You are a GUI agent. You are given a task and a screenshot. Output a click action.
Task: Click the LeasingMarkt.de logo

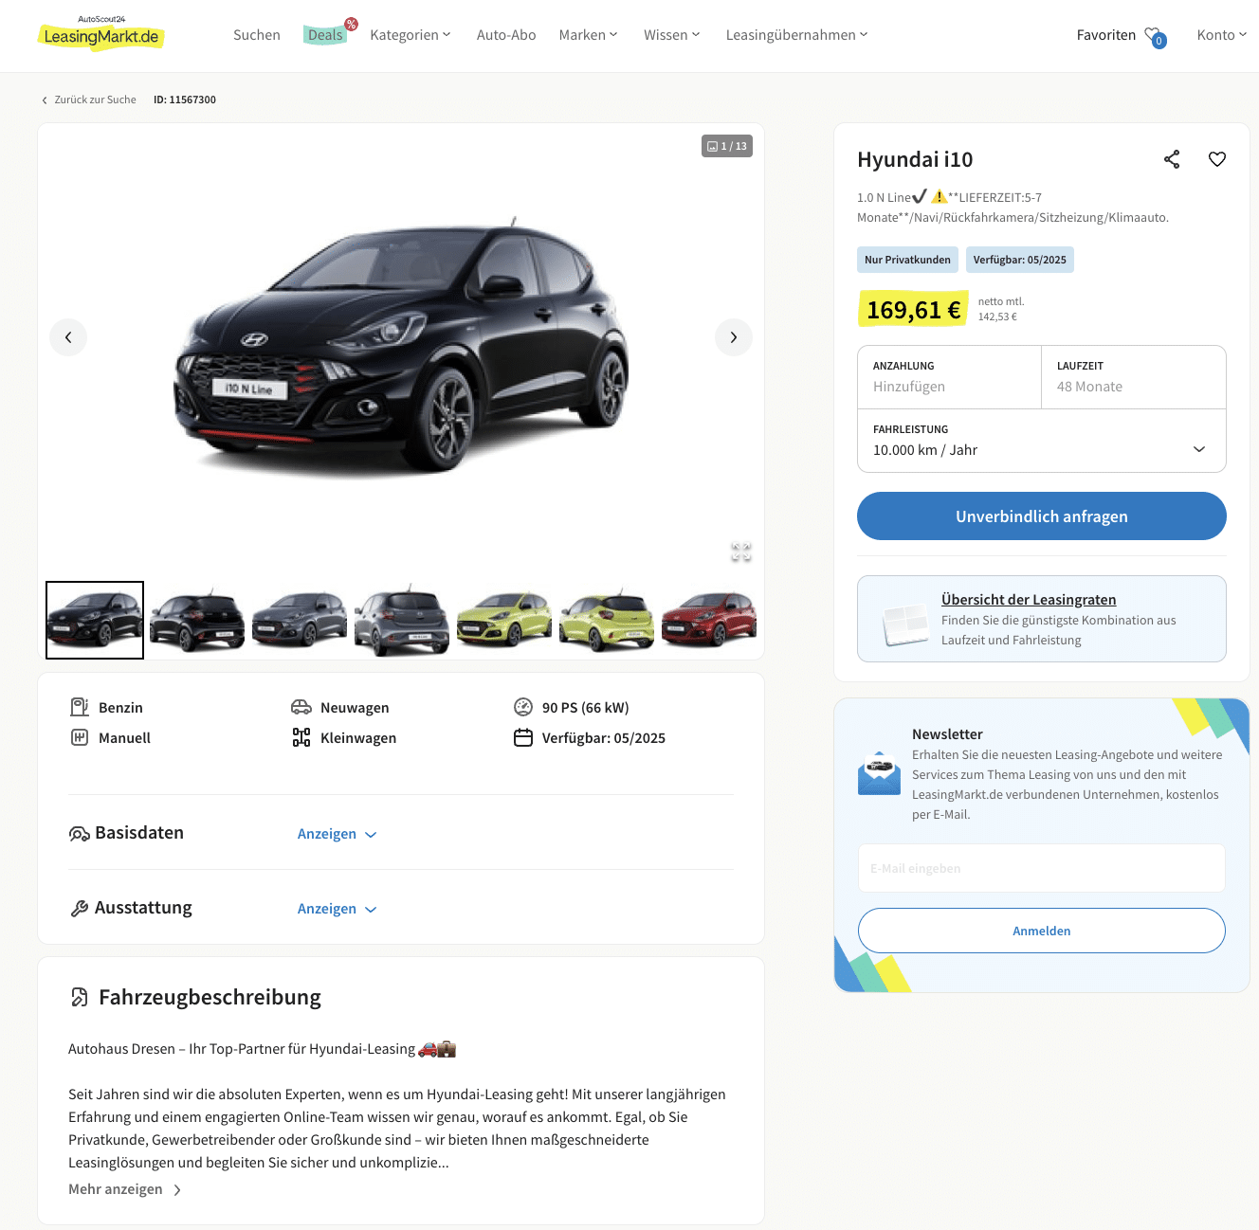(101, 34)
